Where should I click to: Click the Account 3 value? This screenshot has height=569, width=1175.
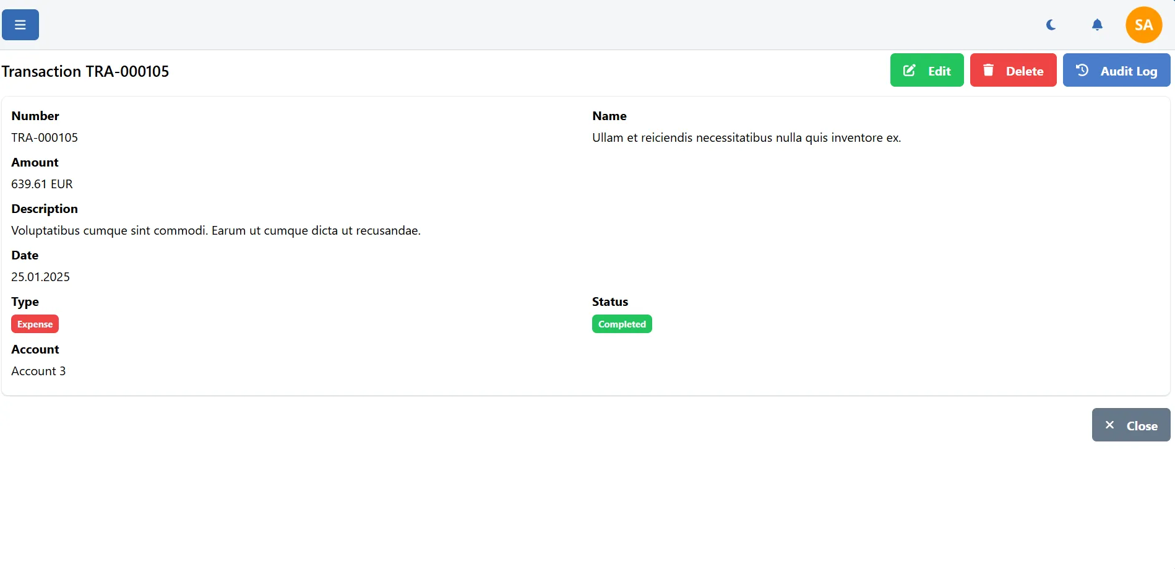pyautogui.click(x=38, y=370)
